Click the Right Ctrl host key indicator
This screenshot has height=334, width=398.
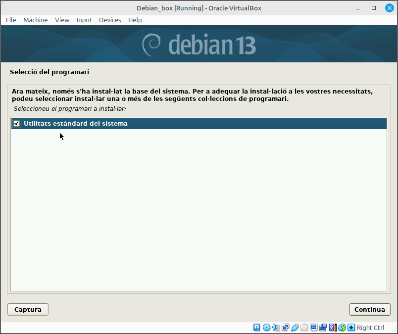371,328
